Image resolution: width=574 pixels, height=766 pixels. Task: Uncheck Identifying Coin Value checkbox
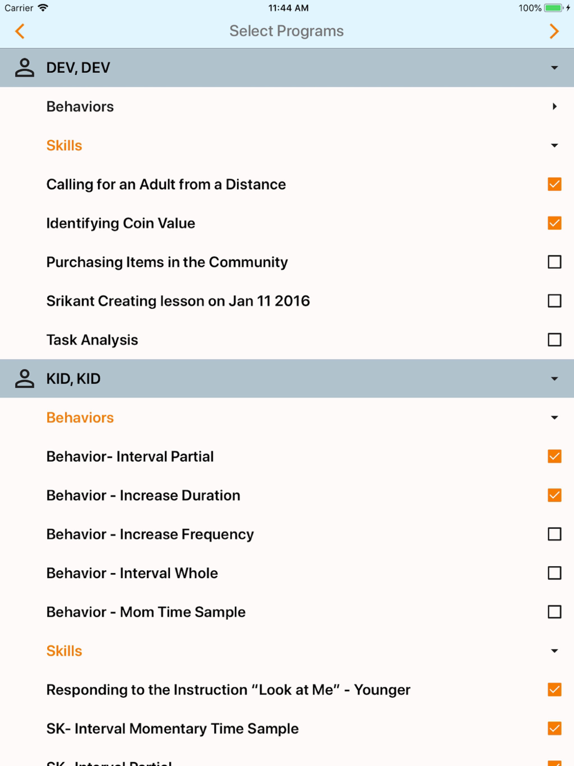pyautogui.click(x=554, y=223)
